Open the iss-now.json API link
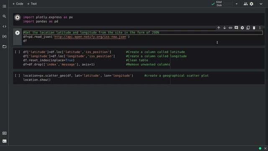 [90, 37]
